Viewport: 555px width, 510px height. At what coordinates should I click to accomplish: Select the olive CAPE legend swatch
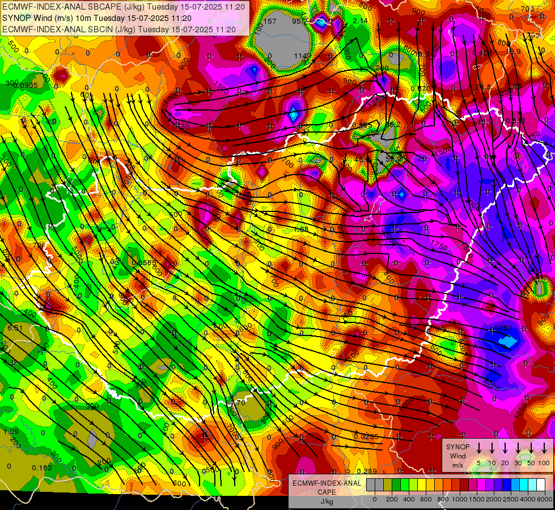point(388,485)
